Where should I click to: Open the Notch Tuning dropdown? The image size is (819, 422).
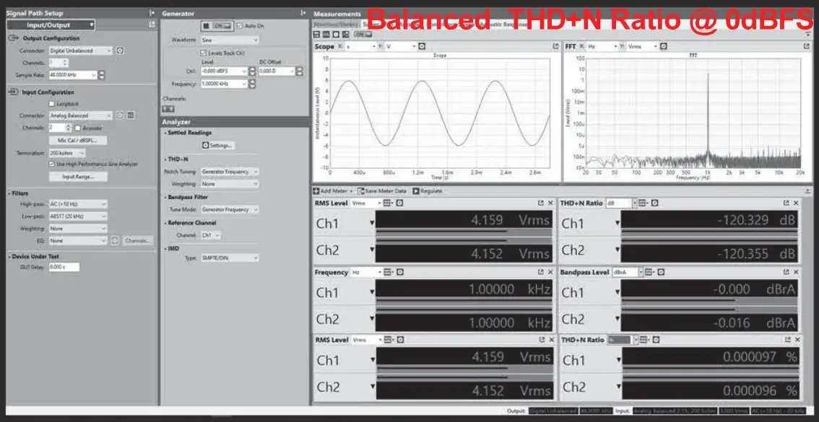tap(230, 171)
